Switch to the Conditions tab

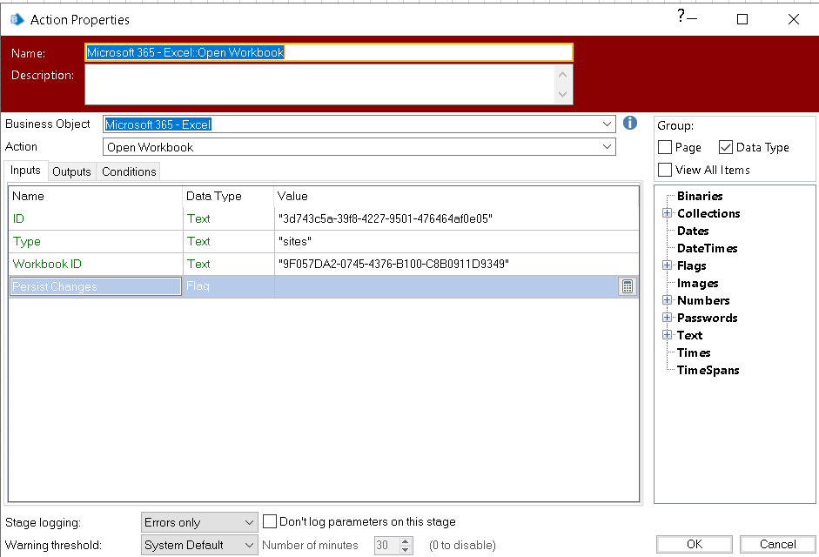pos(129,171)
